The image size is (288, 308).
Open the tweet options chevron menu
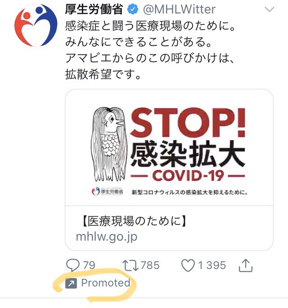[269, 9]
